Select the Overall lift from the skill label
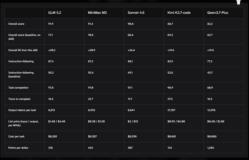Viewport: 249px width, 160px height. coord(23,50)
